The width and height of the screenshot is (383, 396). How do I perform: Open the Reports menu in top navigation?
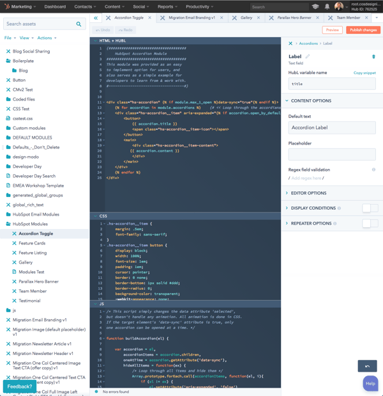168,7
